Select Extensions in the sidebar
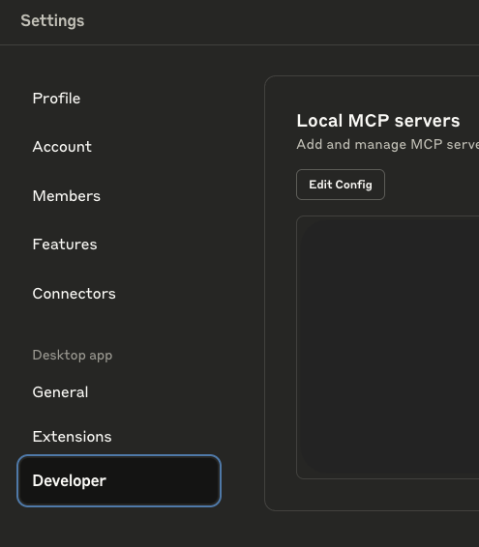This screenshot has height=547, width=479. [x=72, y=437]
